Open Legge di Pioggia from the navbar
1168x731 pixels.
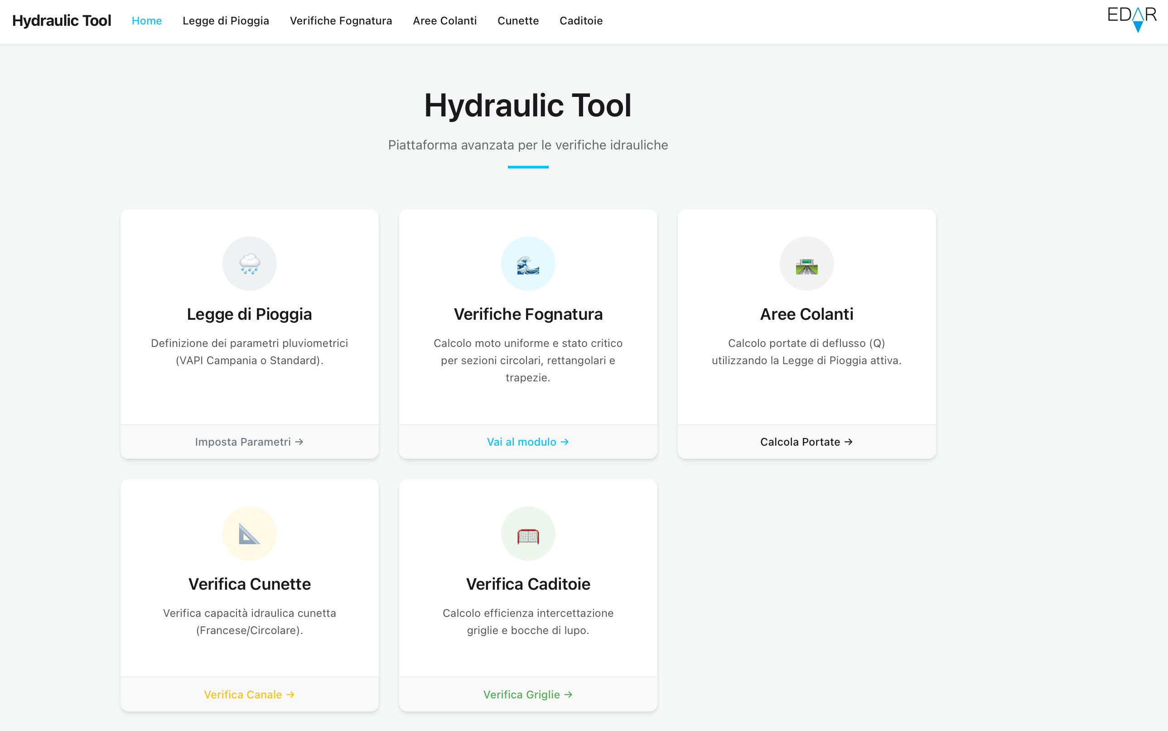[226, 21]
